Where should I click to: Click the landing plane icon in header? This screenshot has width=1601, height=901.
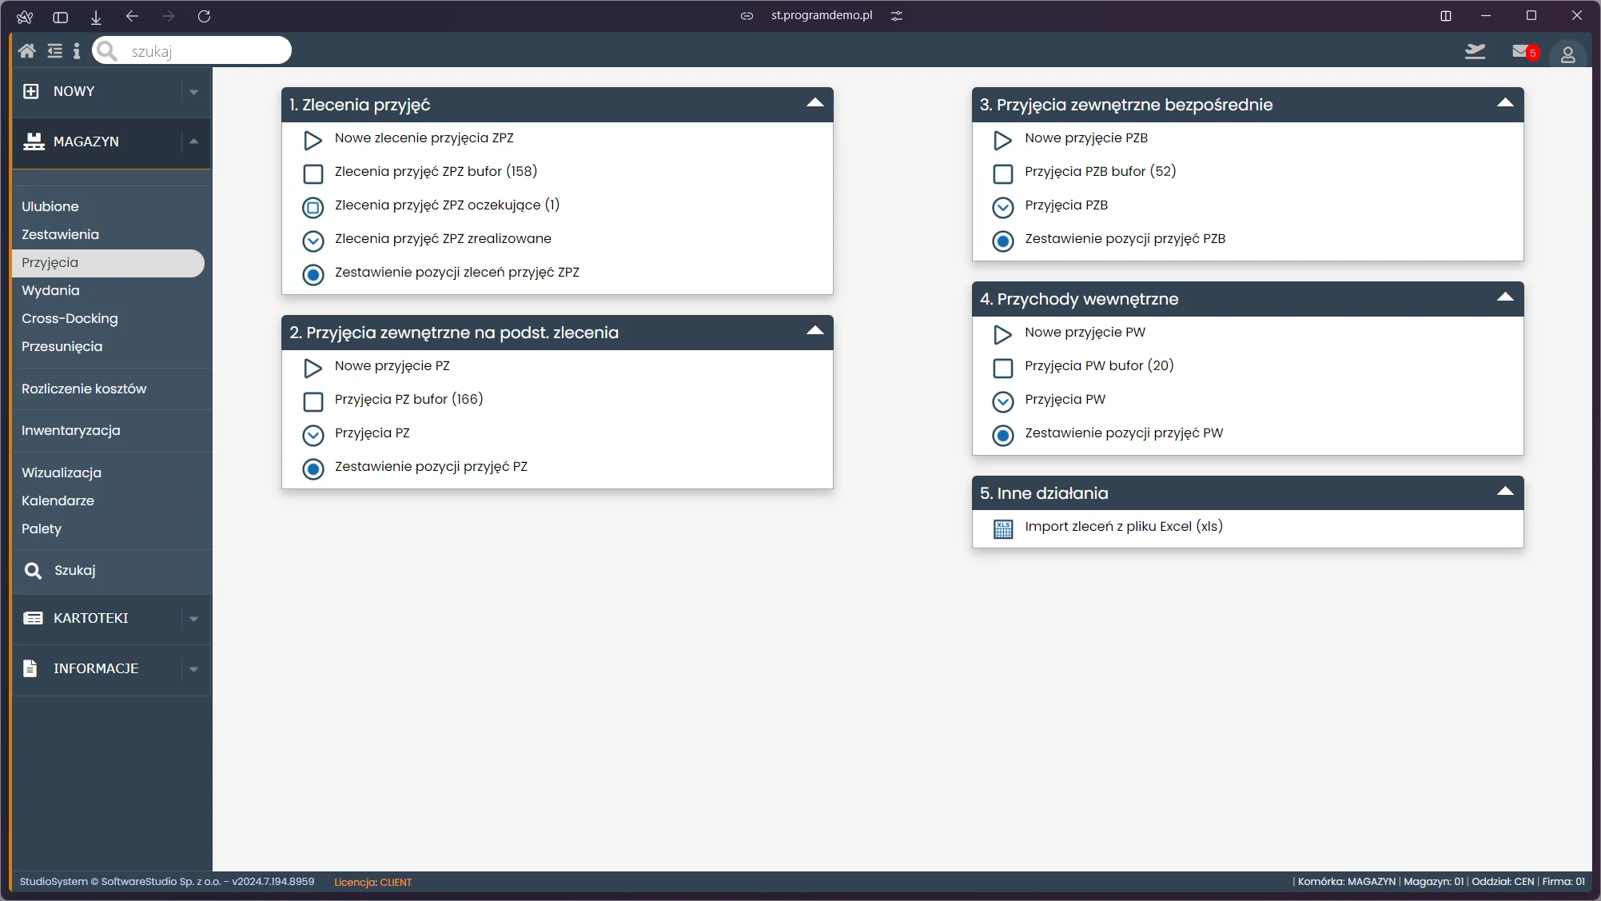click(1475, 51)
